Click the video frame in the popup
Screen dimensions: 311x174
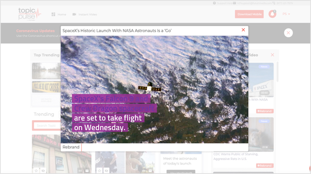(154, 89)
